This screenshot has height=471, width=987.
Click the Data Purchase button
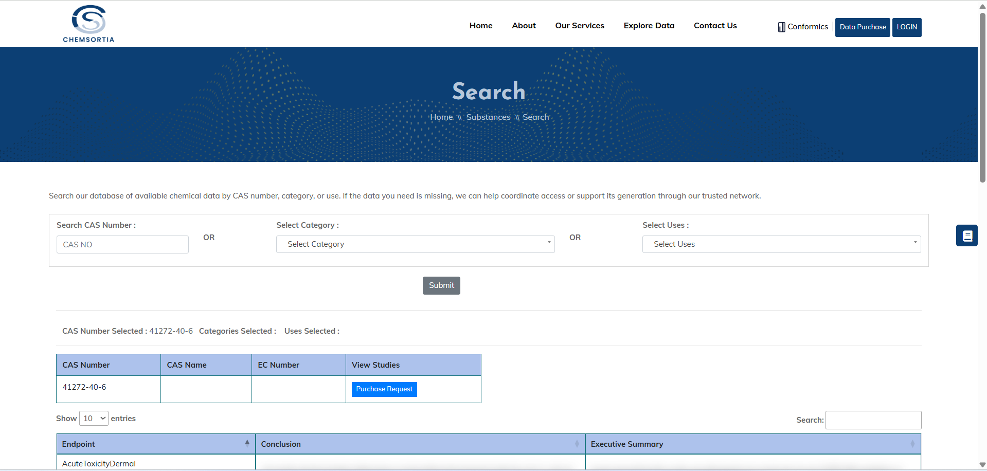tap(862, 27)
